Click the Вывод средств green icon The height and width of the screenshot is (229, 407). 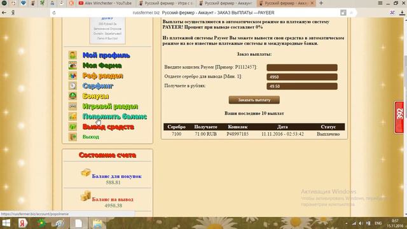tap(72, 127)
